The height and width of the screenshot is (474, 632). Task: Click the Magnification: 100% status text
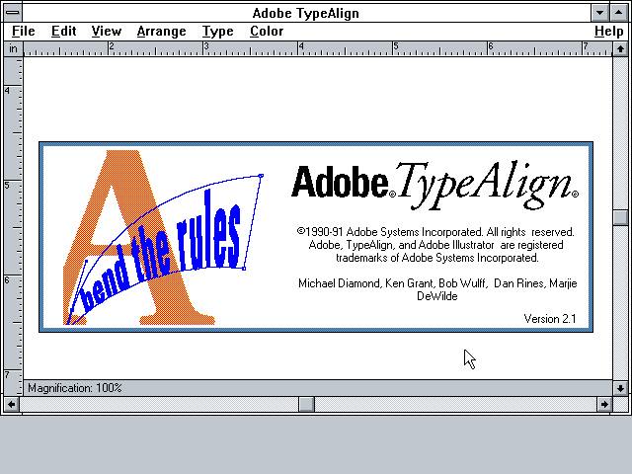pos(75,388)
